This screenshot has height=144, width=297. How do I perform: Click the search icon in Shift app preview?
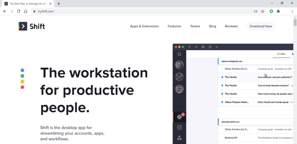(x=179, y=54)
